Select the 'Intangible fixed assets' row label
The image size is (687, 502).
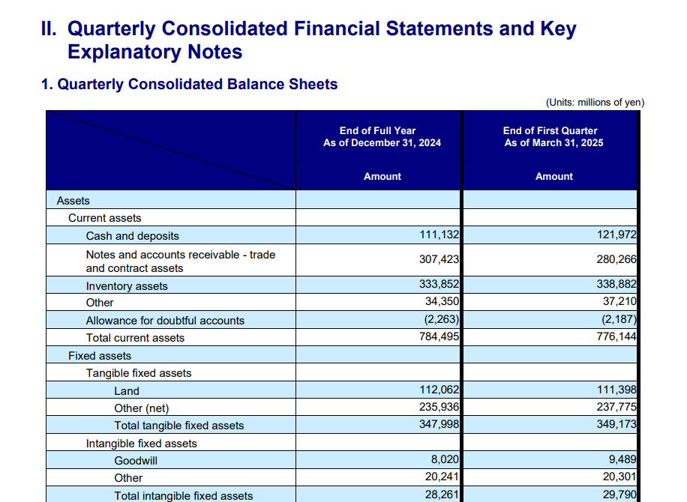click(141, 444)
